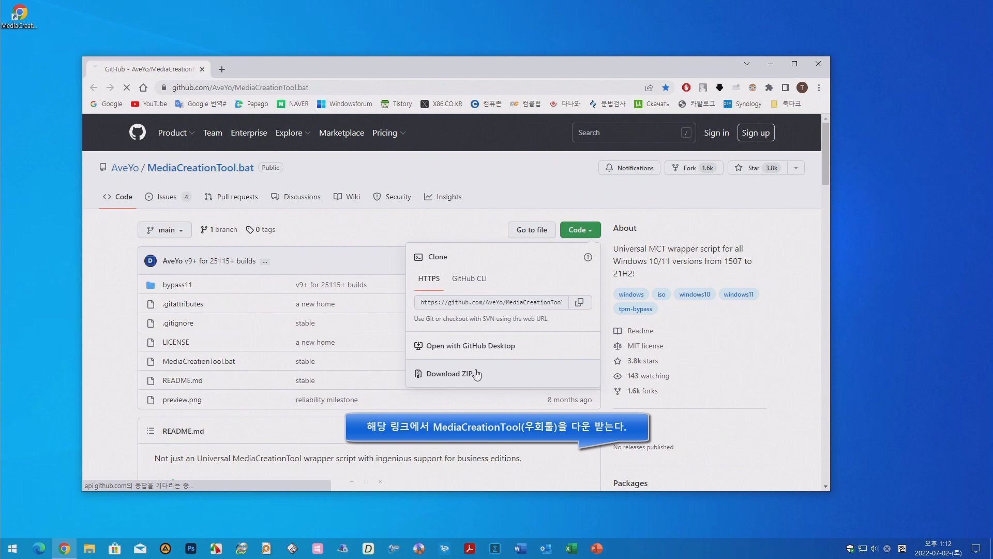The width and height of the screenshot is (993, 559).
Task: Star the repository
Action: coord(758,168)
